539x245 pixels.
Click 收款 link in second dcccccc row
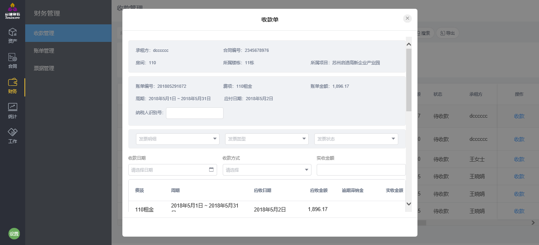click(519, 139)
